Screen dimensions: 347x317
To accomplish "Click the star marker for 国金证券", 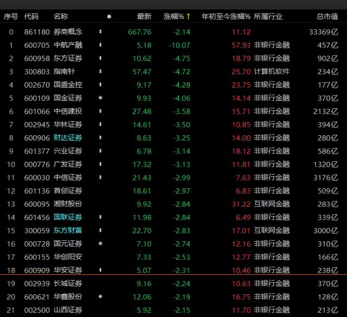I will [100, 98].
